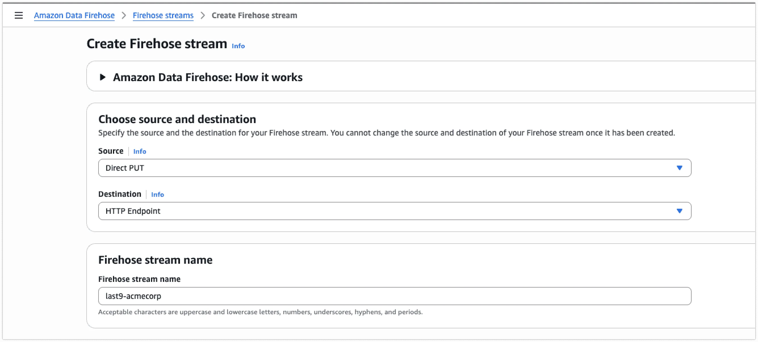Click the Firehose stream name section heading
The height and width of the screenshot is (342, 758).
coord(155,260)
